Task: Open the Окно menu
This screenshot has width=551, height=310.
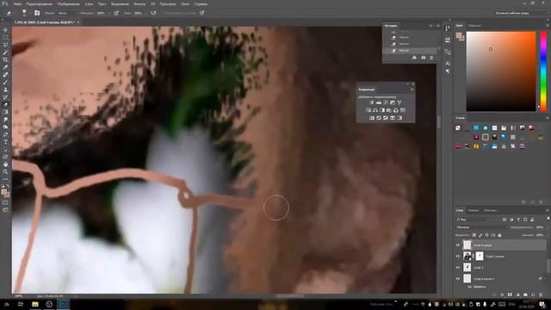Action: coord(185,3)
